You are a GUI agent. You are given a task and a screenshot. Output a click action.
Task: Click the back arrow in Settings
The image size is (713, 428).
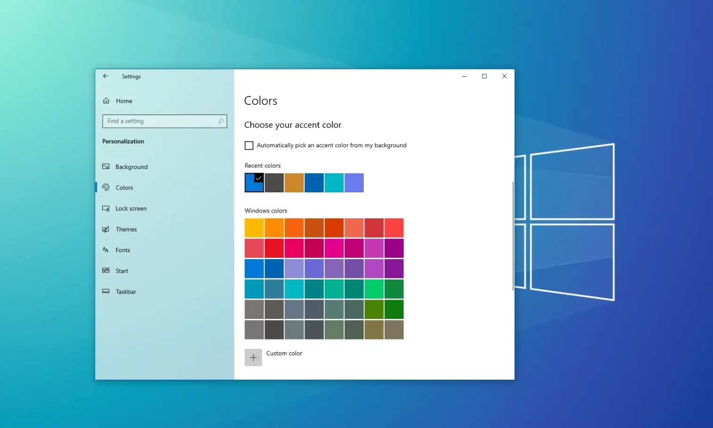point(106,76)
